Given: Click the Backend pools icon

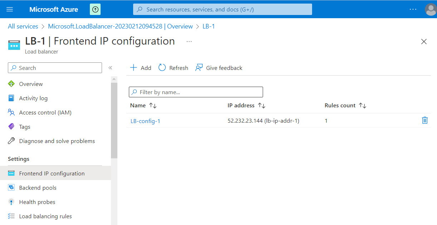Looking at the screenshot, I should pos(11,188).
